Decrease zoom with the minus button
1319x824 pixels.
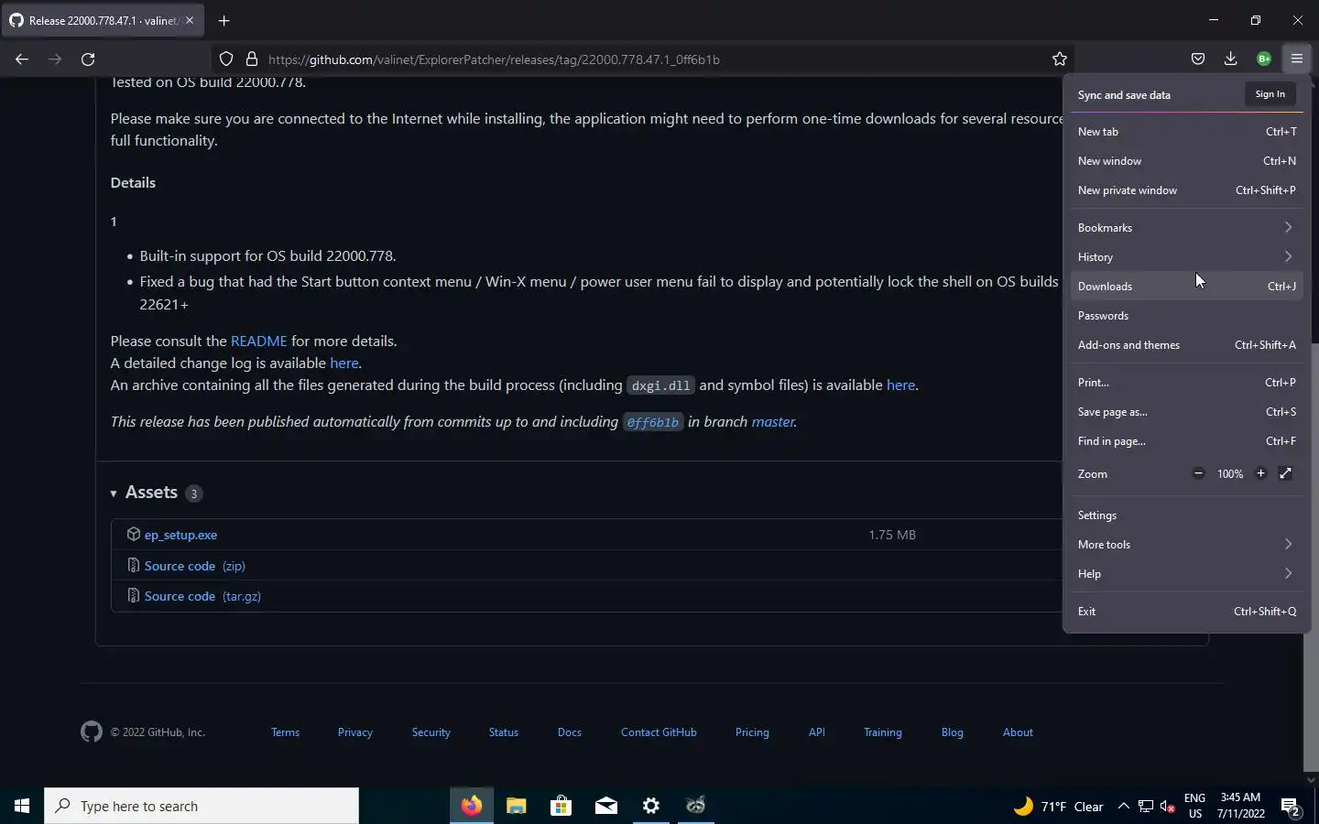pyautogui.click(x=1198, y=473)
